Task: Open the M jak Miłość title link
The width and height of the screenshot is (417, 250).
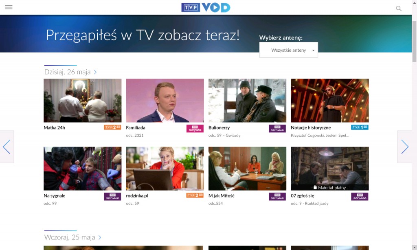Action: pyautogui.click(x=222, y=196)
